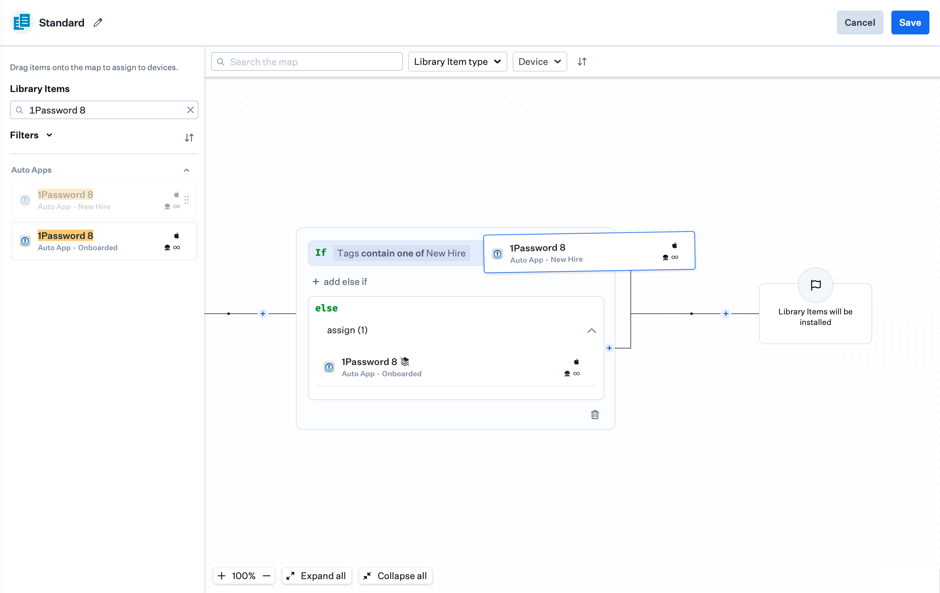Click the Apple icon on the Onboarded sidebar item
Screen dimensions: 940x593
pos(176,235)
